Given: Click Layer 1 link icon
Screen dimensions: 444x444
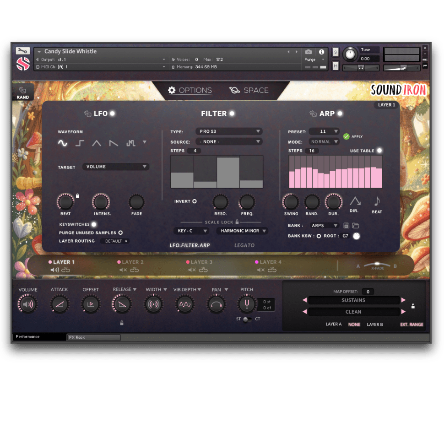Looking at the screenshot, I should (x=66, y=270).
